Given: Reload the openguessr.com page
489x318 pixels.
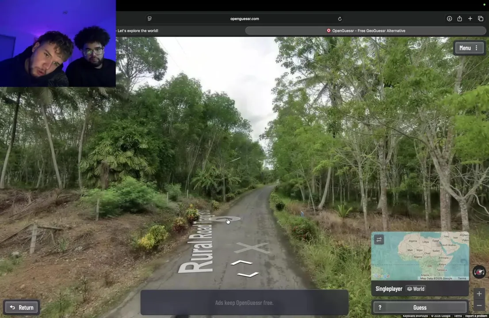Looking at the screenshot, I should 340,19.
